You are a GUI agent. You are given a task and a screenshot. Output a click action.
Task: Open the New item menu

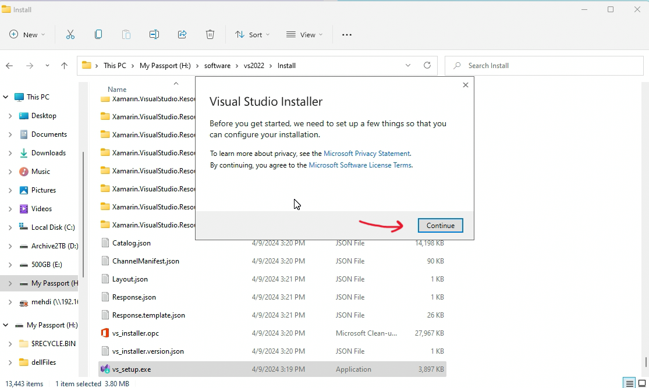(x=27, y=35)
